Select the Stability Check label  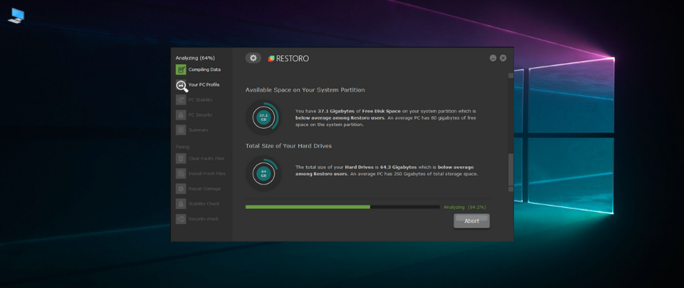(x=204, y=204)
